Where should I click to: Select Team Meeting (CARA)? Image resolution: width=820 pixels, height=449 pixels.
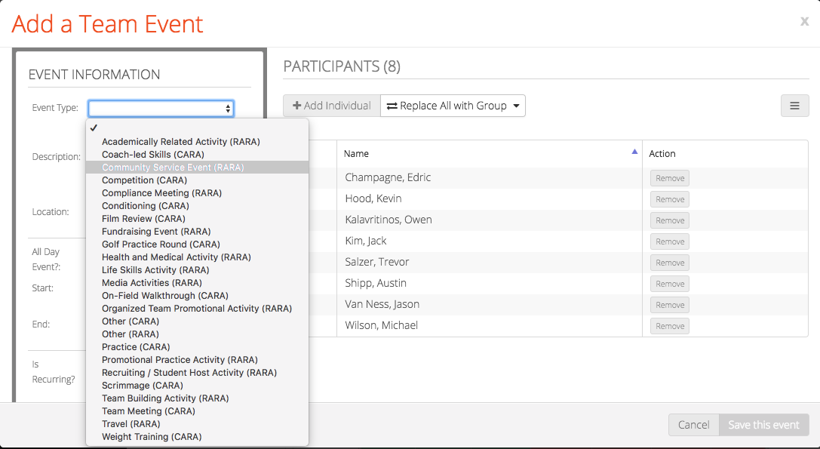coord(197,411)
